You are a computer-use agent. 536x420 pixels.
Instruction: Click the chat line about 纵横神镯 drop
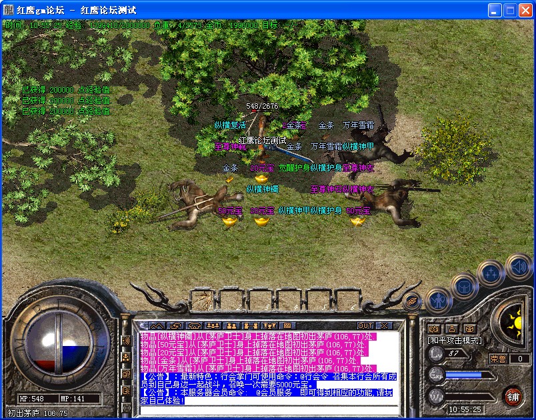[259, 336]
